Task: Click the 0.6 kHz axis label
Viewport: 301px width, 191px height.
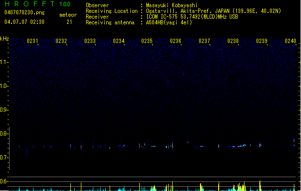Action: (x=4, y=181)
